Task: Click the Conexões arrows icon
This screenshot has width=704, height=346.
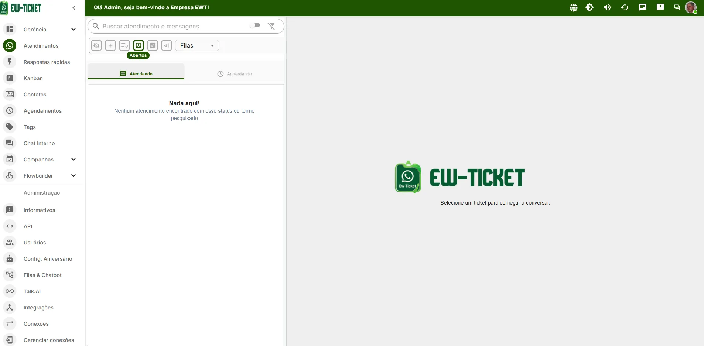Action: coord(10,324)
